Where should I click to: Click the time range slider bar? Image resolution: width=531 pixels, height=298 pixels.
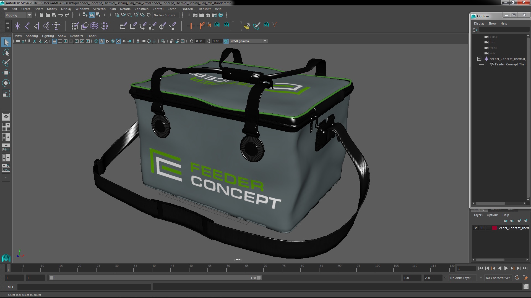pyautogui.click(x=155, y=278)
